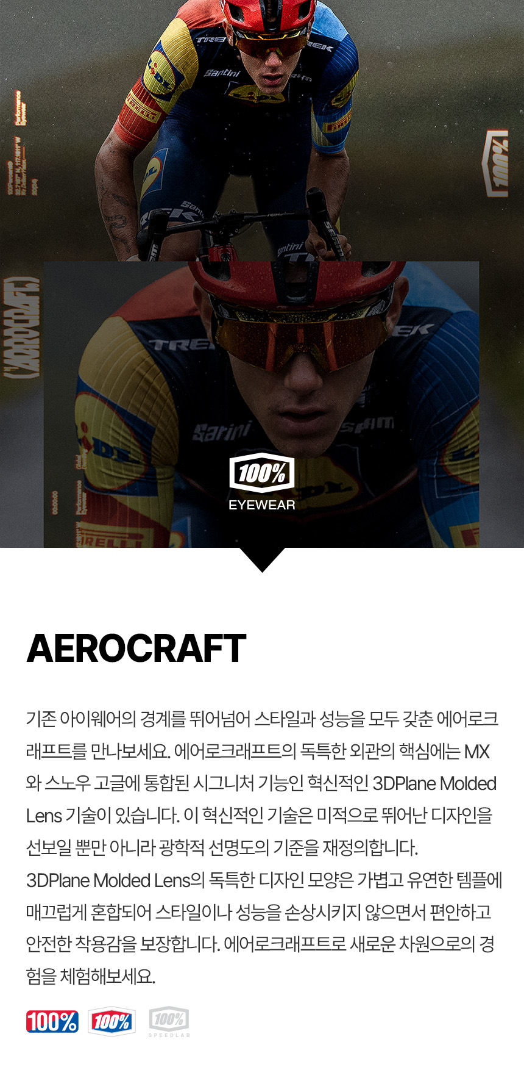This screenshot has height=1067, width=524.
Task: Click the white 100% logo above EYEWEAR
Action: pos(262,473)
